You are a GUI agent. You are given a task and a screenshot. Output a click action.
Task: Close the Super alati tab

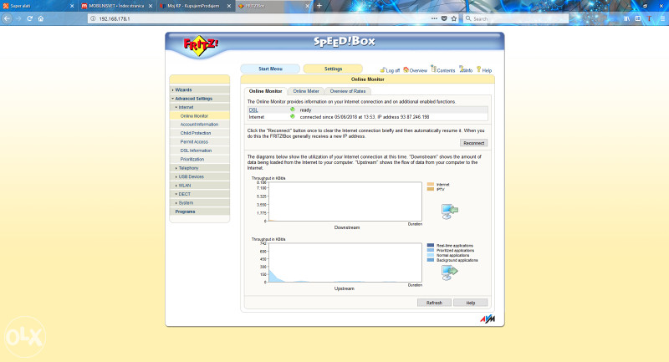click(x=72, y=6)
